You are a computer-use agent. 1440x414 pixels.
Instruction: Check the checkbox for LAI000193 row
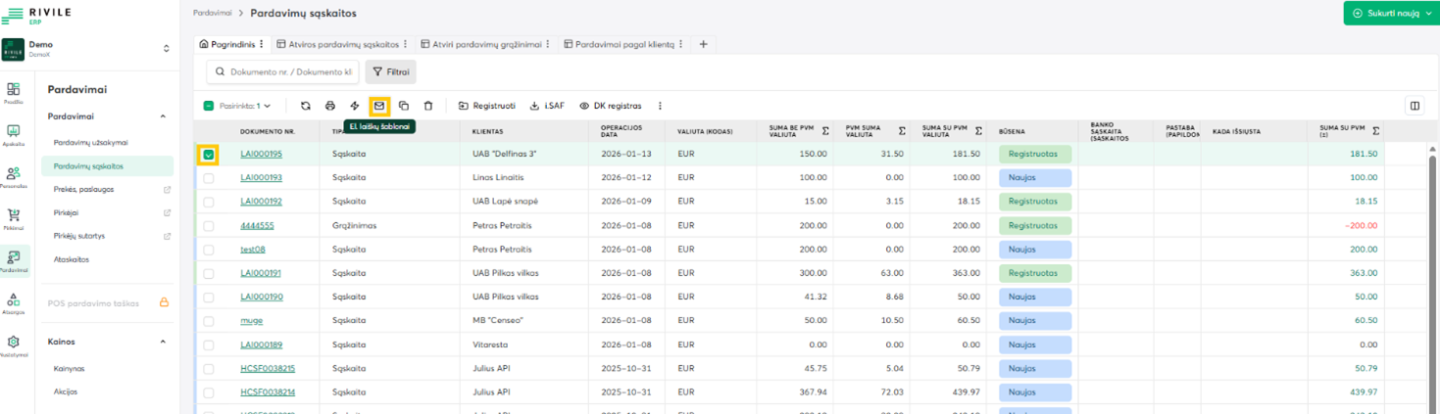point(209,178)
